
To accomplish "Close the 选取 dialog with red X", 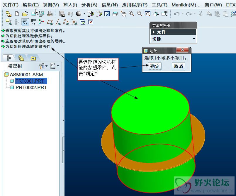I will click(182, 50).
